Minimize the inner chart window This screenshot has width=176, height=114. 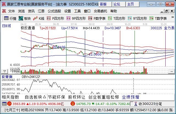tap(162, 11)
